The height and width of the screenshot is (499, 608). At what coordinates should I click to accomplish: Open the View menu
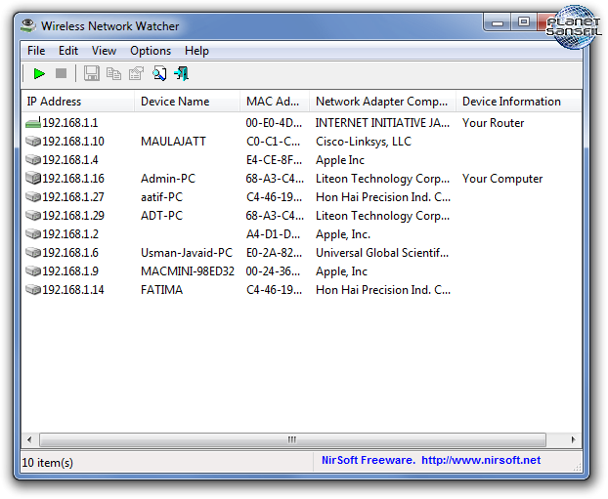tap(104, 51)
